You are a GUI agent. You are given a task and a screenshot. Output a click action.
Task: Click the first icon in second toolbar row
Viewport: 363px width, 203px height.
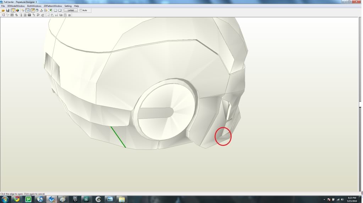tap(3, 15)
